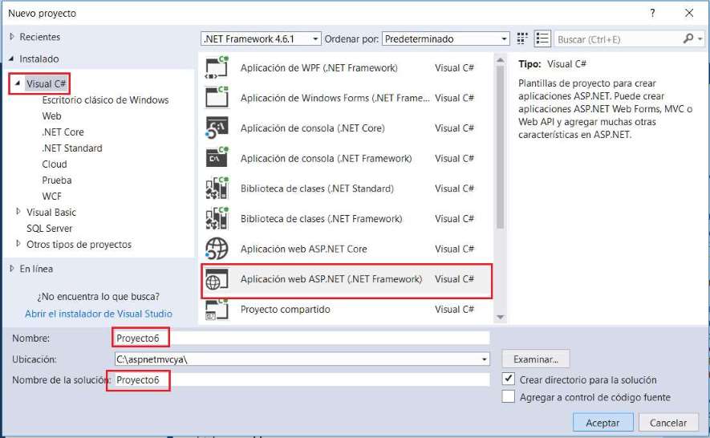The width and height of the screenshot is (710, 438).
Task: Expand the Recientes section
Action: click(x=12, y=37)
